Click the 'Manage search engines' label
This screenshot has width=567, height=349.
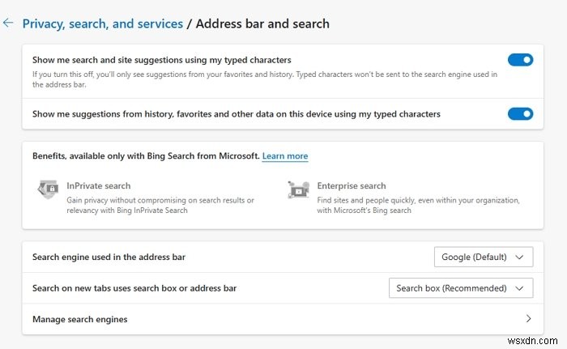click(80, 319)
